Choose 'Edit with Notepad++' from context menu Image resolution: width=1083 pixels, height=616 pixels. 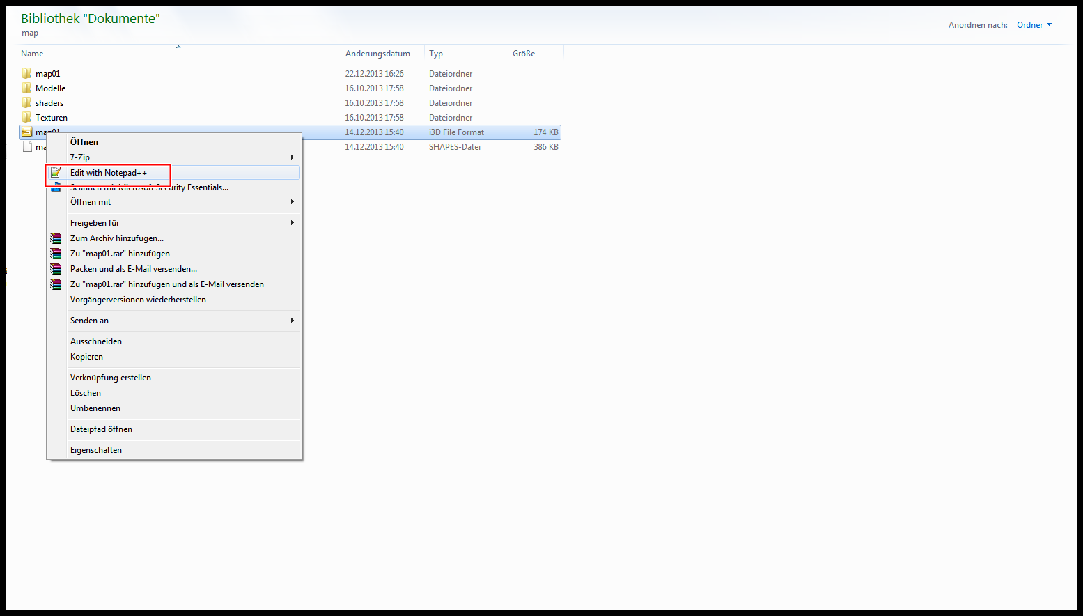tap(109, 173)
